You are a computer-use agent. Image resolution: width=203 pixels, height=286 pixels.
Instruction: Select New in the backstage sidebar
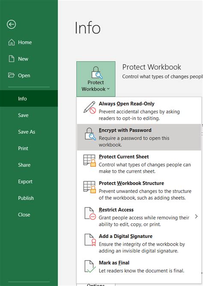(x=29, y=59)
